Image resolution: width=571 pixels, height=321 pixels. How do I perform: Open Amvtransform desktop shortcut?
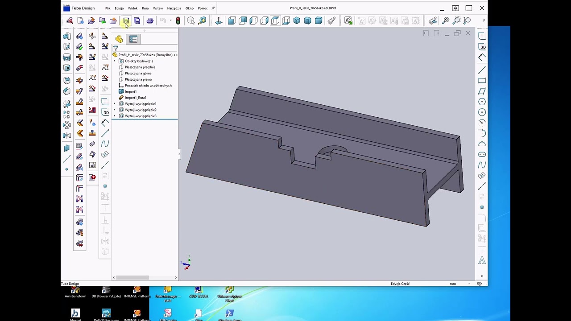point(75,293)
